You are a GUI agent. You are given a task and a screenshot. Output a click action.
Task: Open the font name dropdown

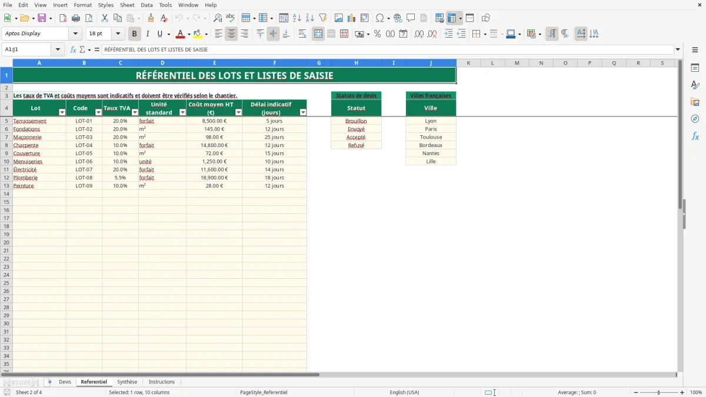point(75,34)
